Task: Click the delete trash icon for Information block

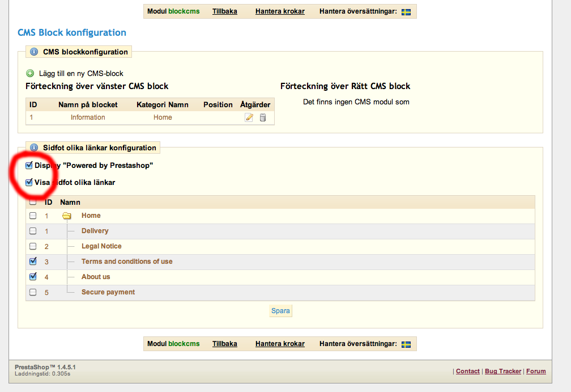Action: click(x=263, y=117)
